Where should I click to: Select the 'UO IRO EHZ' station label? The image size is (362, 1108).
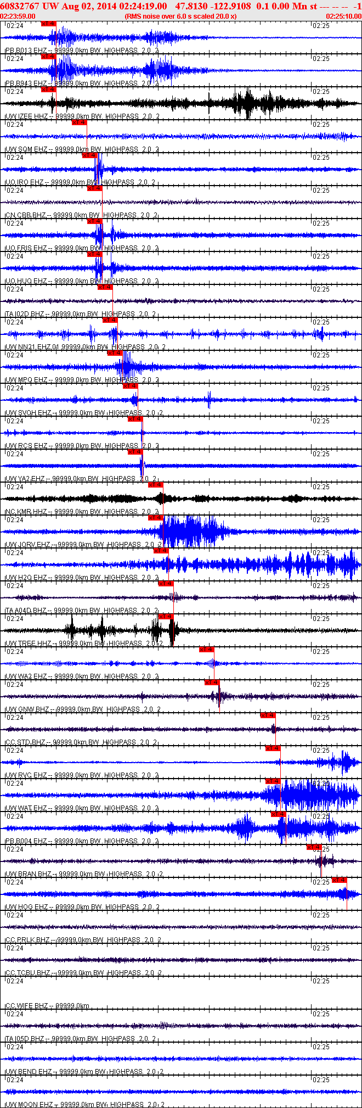25,182
